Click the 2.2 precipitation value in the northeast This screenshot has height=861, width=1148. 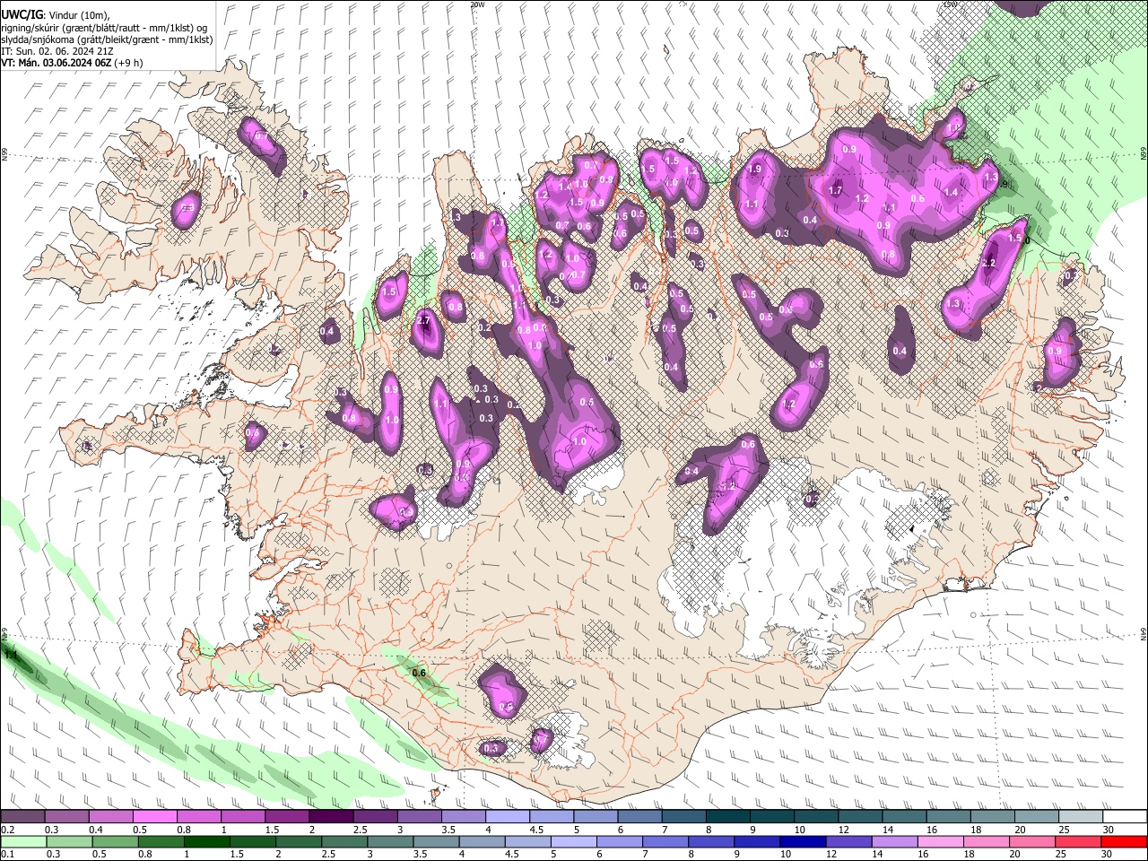coord(989,264)
